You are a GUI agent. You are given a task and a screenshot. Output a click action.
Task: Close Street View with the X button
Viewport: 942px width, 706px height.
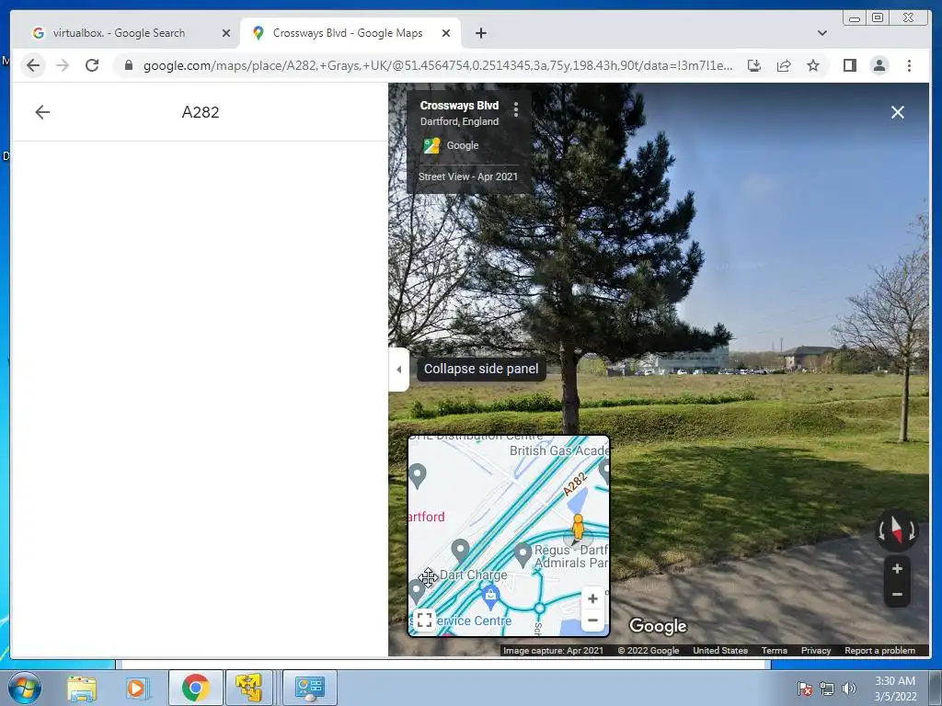coord(898,112)
